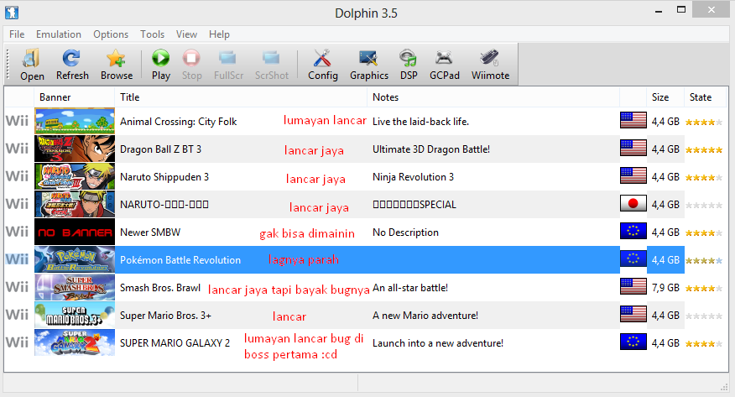Select the 'Smash Bros. Brawl' title

[x=160, y=287]
